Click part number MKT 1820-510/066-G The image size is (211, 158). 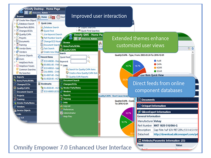tap(165, 126)
